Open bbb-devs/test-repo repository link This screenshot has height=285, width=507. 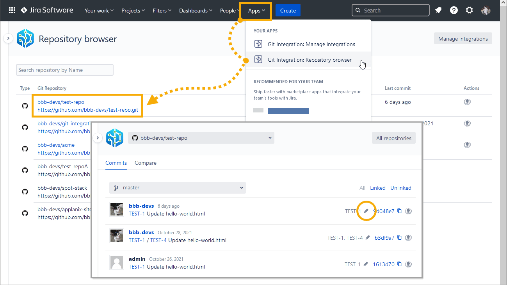(x=61, y=102)
